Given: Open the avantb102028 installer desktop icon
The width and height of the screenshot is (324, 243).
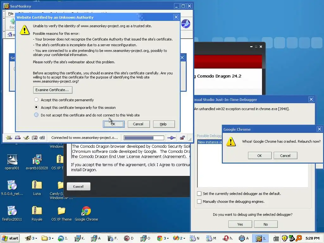Looking at the screenshot, I should point(37,162).
